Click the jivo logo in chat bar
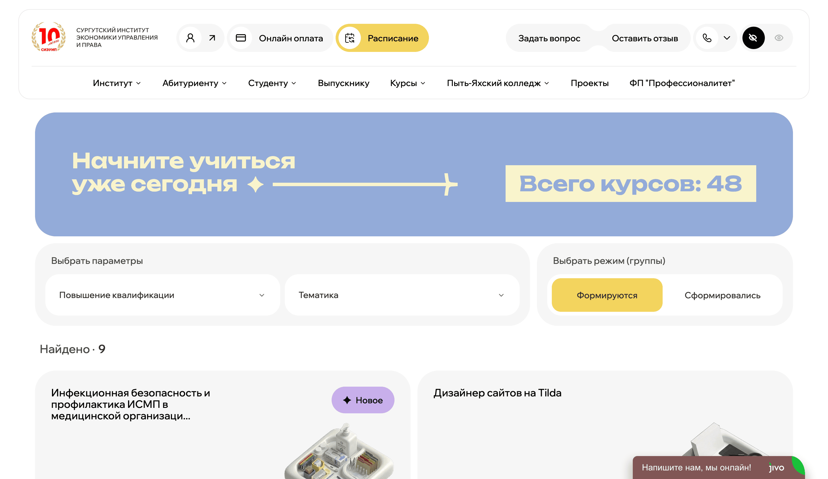828x479 pixels. [776, 468]
